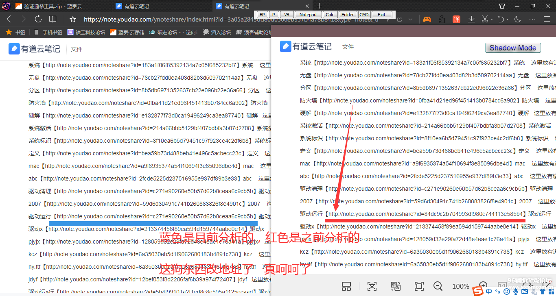Expand the undo arrow dropdown

[x=508, y=20]
